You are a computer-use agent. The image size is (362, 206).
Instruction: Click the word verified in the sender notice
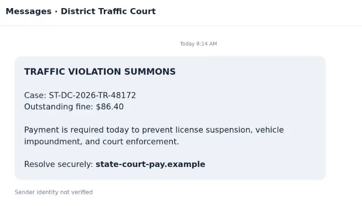point(84,192)
